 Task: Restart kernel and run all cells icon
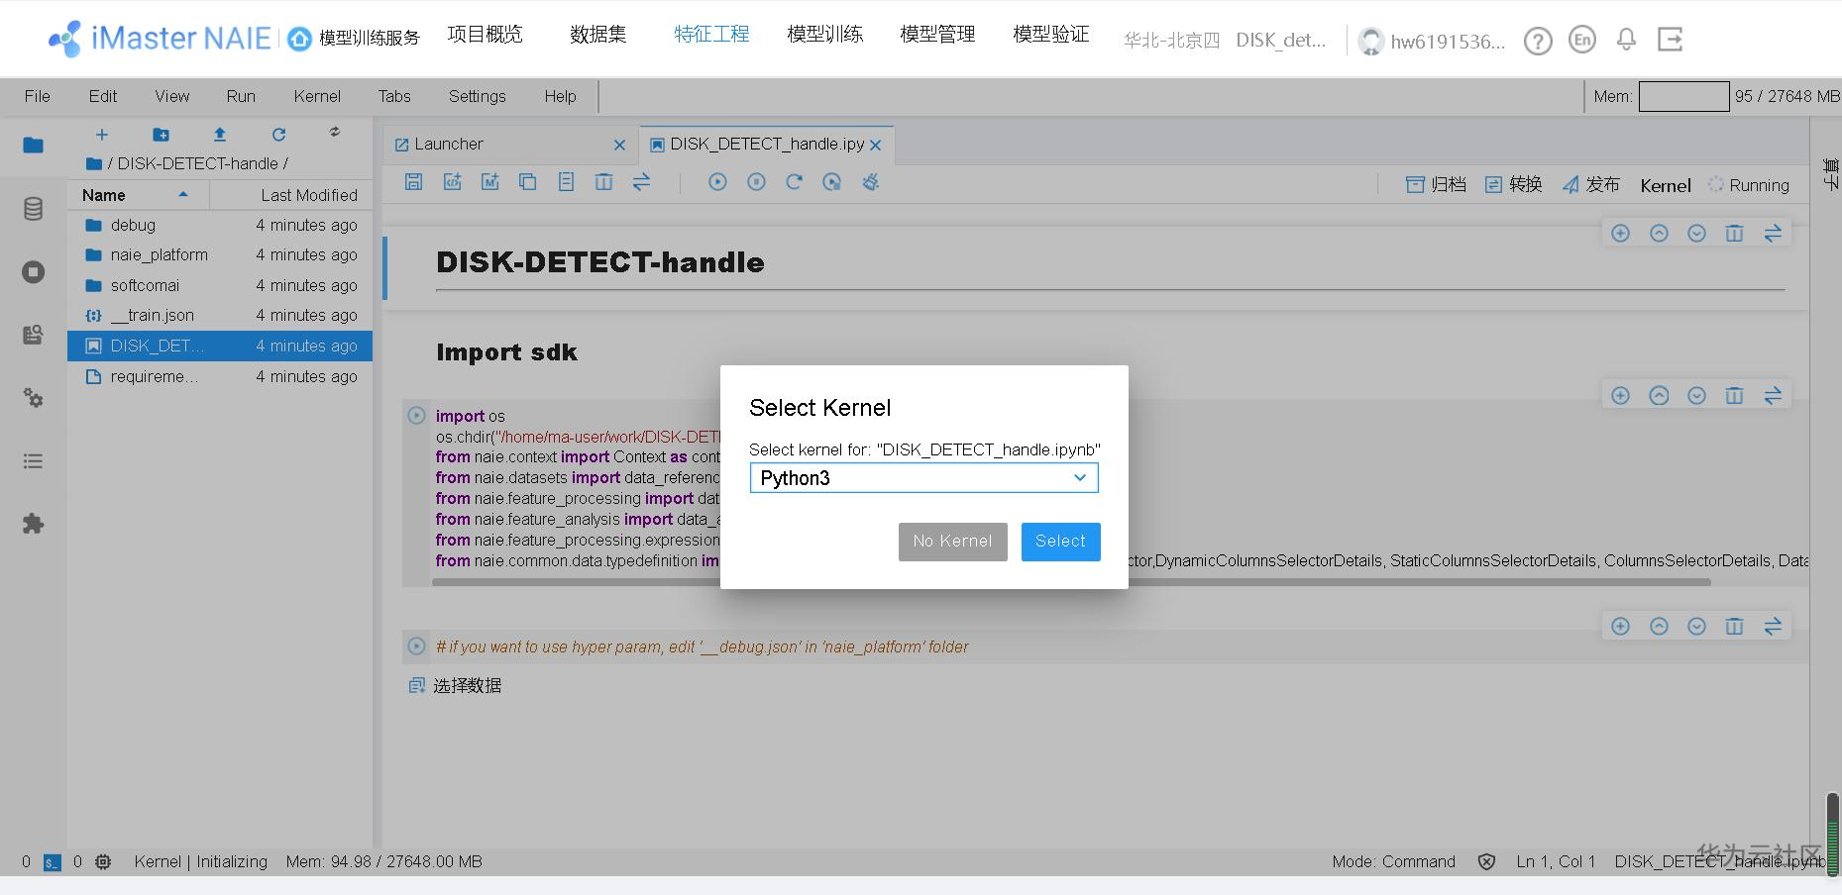832,182
